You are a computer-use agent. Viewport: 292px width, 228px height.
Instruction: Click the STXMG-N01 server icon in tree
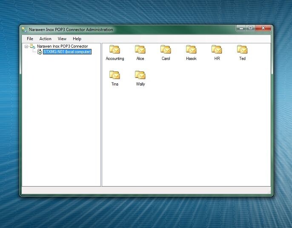pos(40,52)
